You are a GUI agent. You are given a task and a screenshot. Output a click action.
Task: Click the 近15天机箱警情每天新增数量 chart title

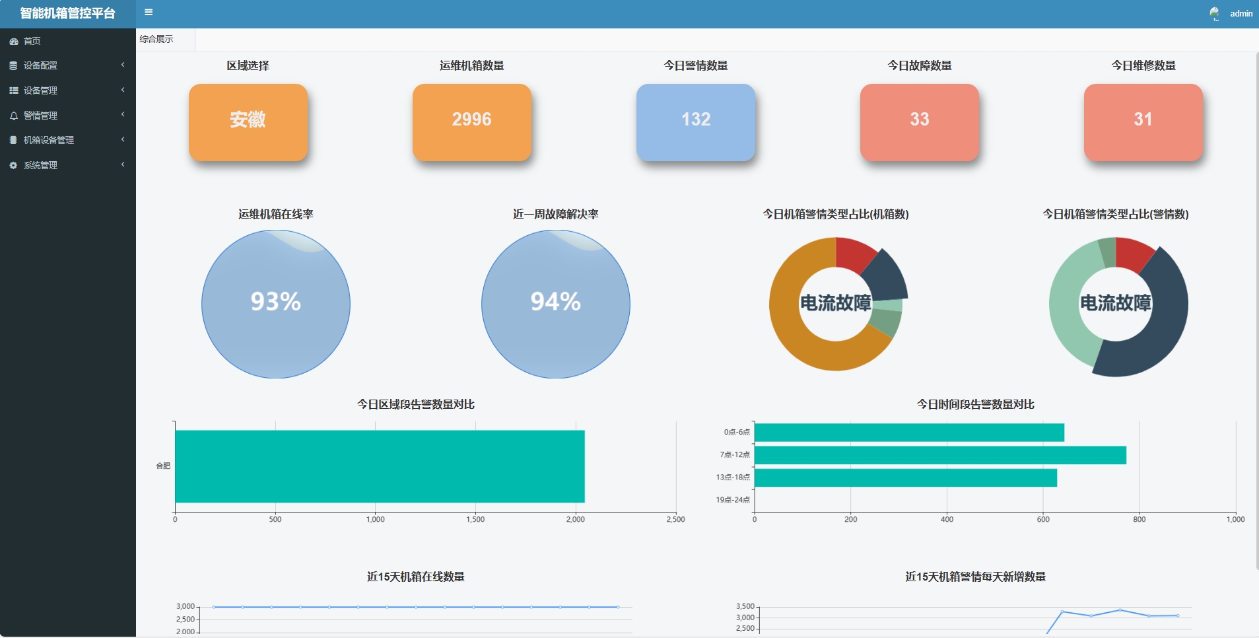[976, 577]
